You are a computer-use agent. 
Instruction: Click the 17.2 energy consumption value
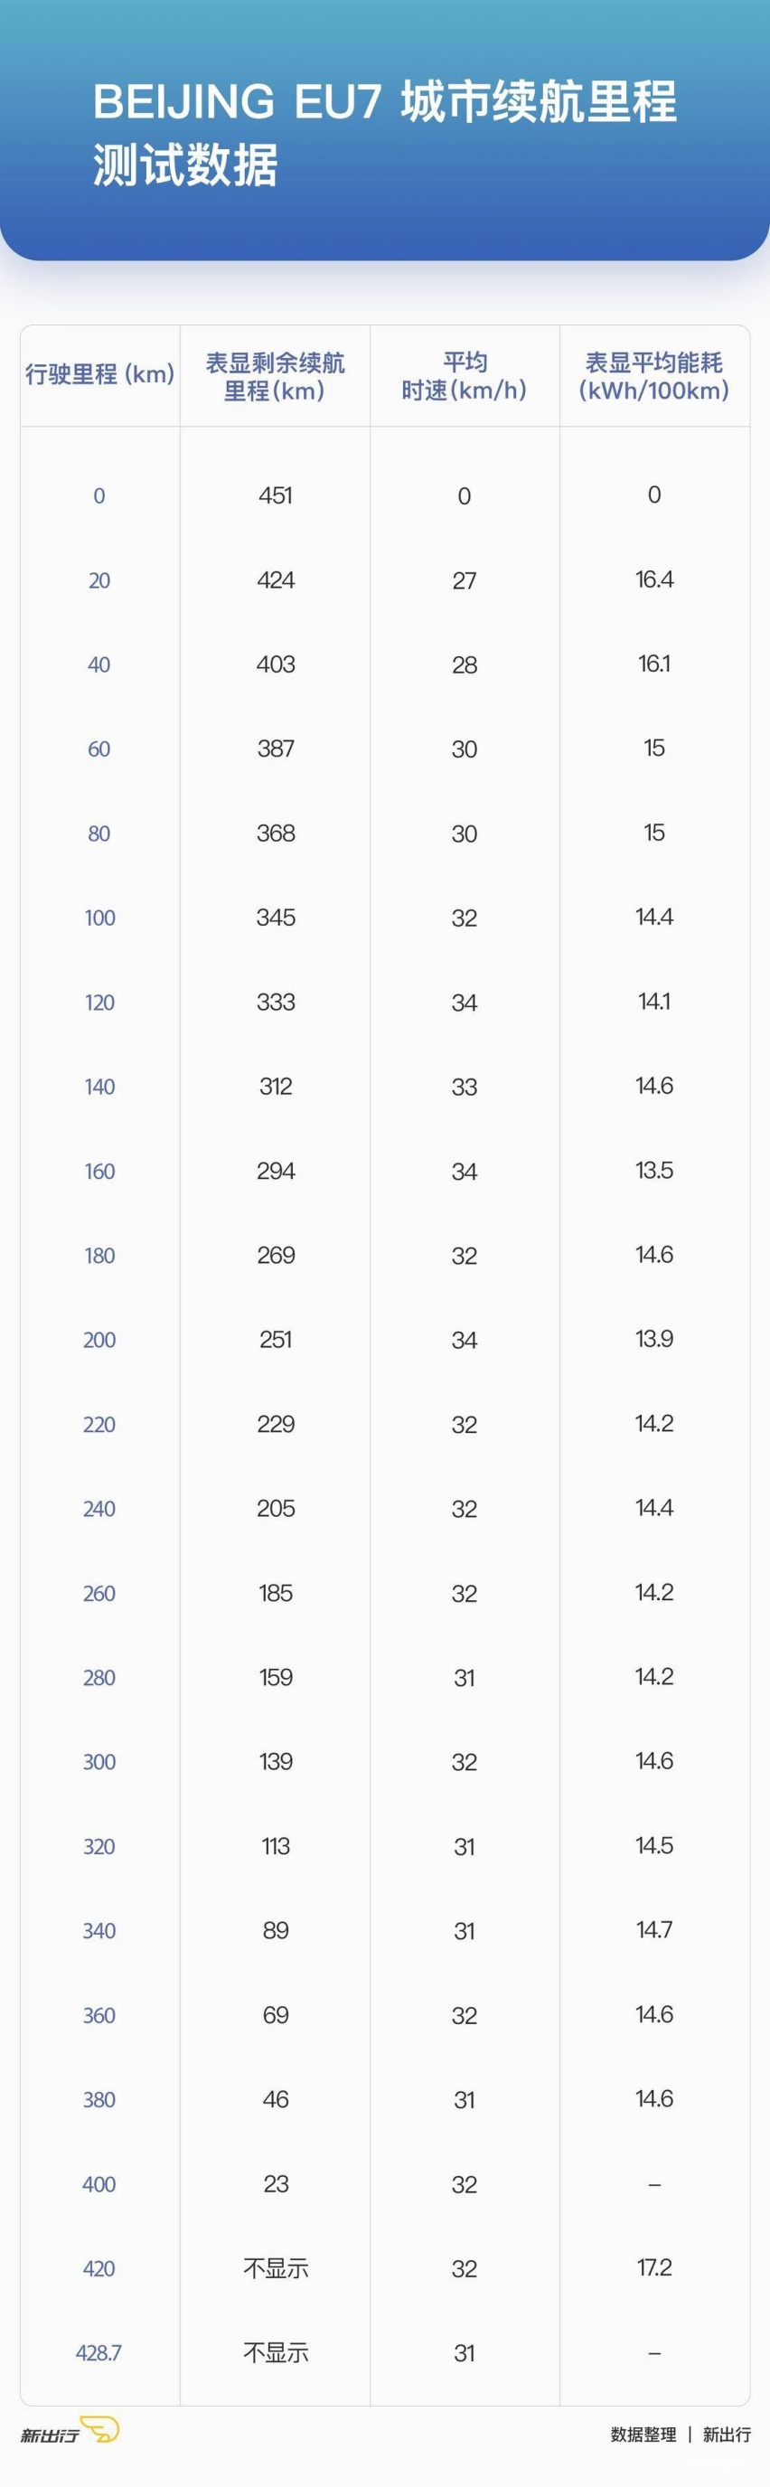click(x=654, y=2267)
